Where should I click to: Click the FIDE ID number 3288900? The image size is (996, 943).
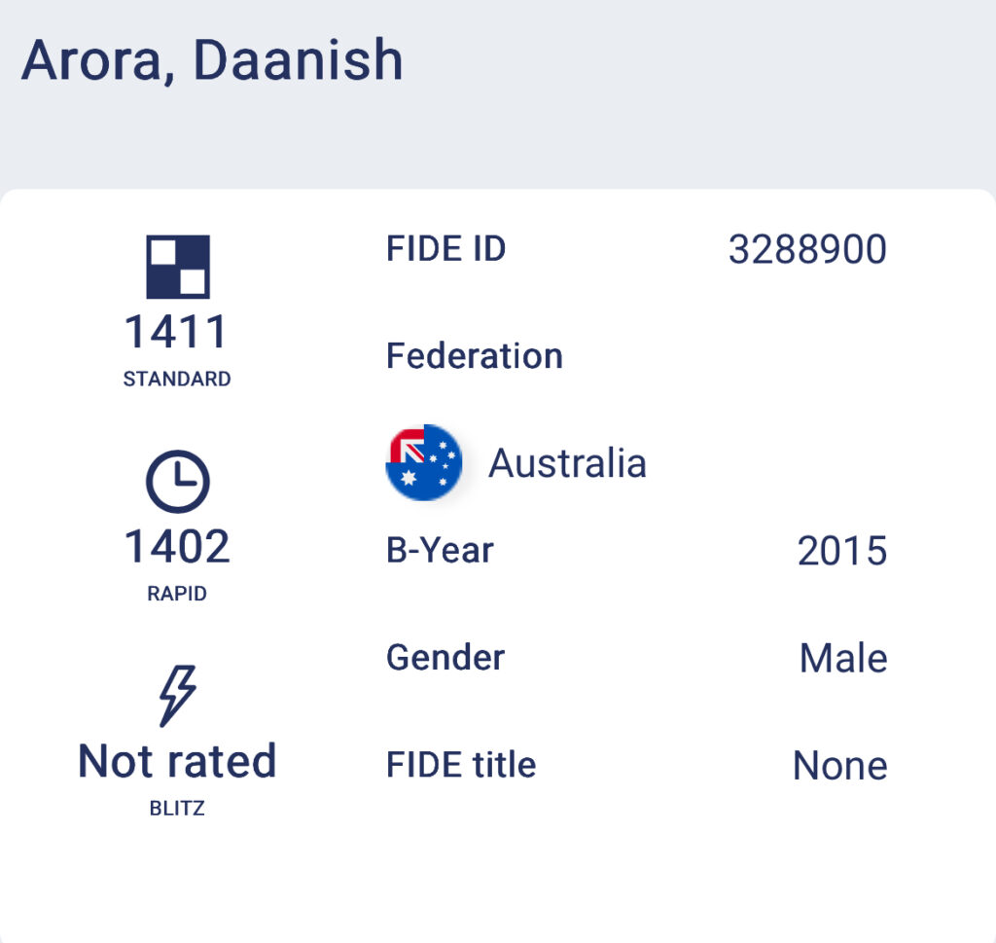tap(807, 250)
